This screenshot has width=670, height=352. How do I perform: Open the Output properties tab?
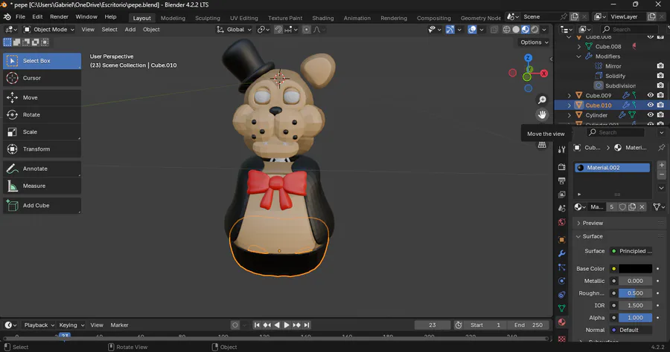coord(562,180)
